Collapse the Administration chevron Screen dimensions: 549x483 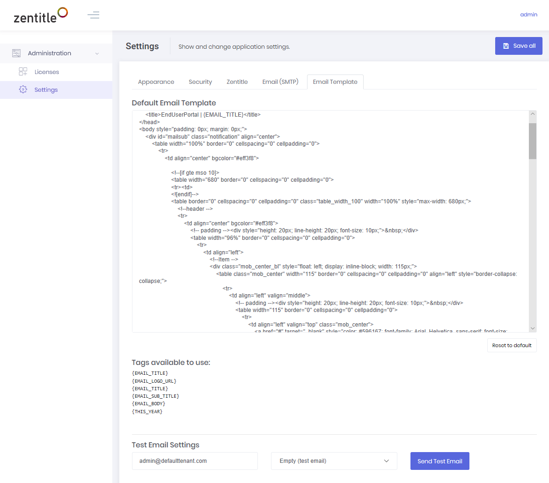[97, 53]
